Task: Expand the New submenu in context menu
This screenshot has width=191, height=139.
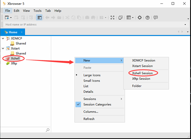Action: pyautogui.click(x=99, y=61)
